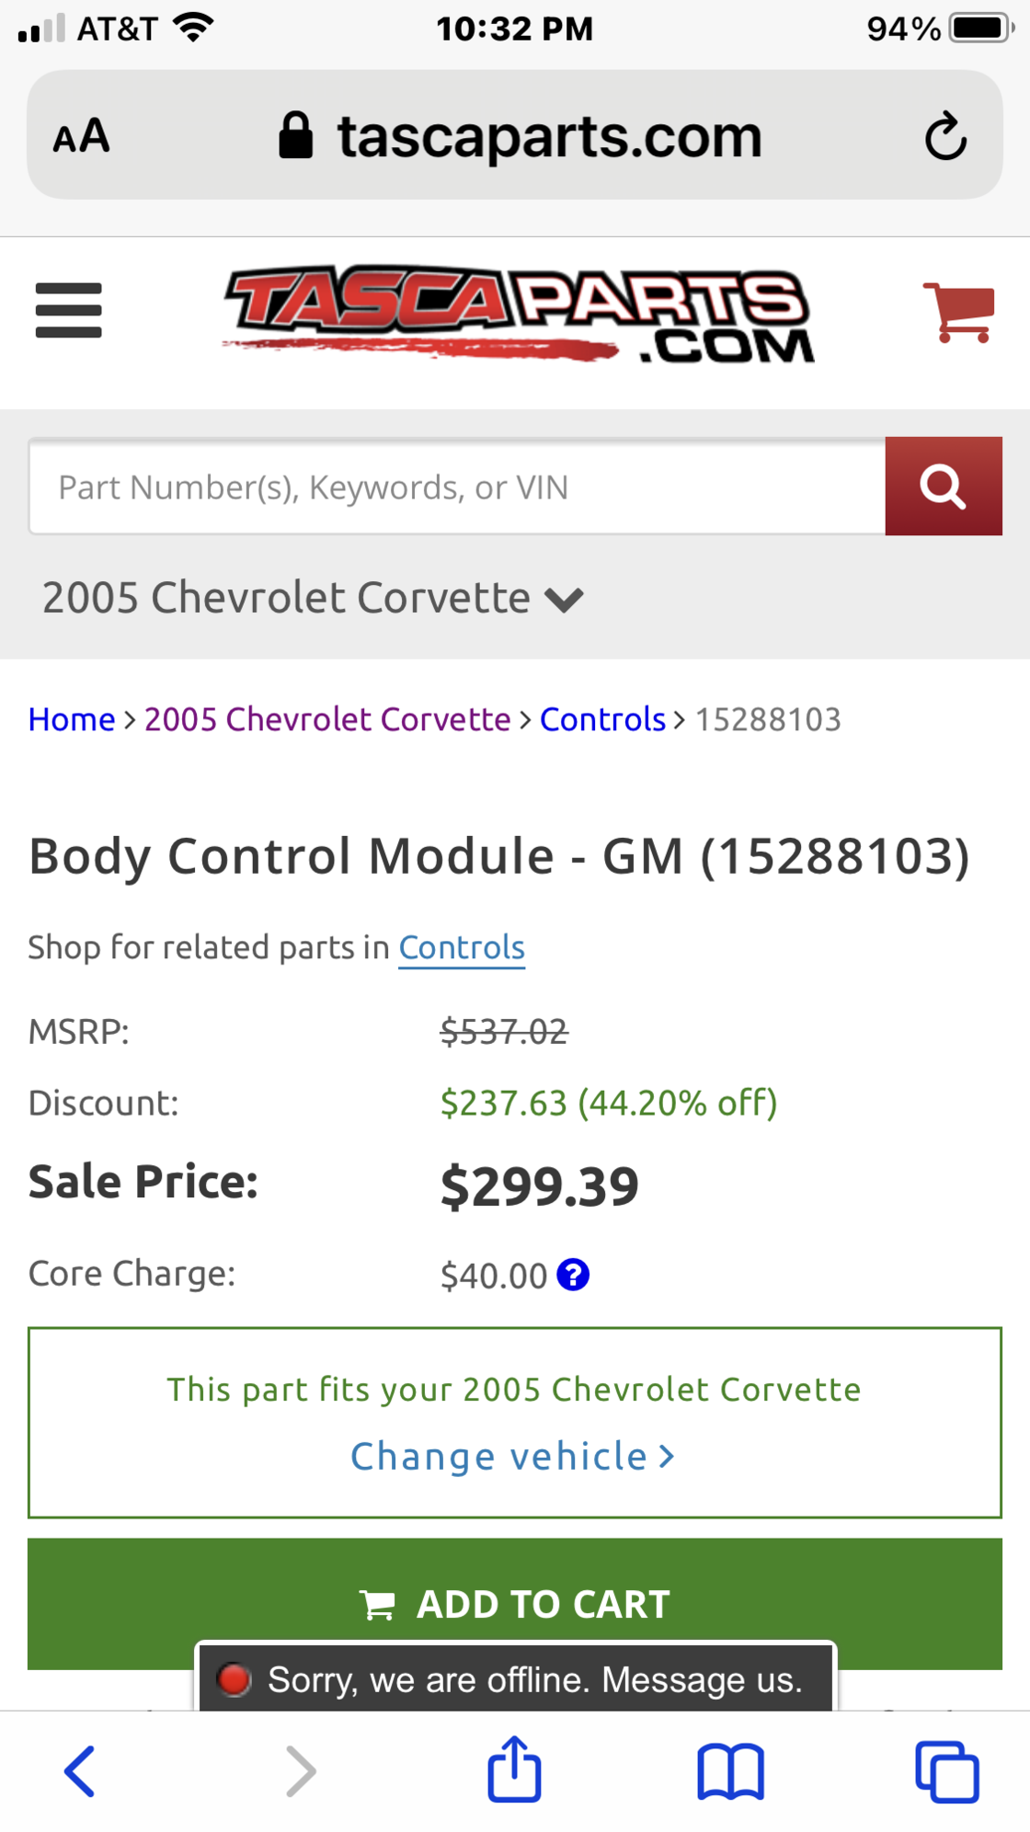Click the search magnifier button
Image resolution: width=1030 pixels, height=1832 pixels.
click(x=944, y=486)
